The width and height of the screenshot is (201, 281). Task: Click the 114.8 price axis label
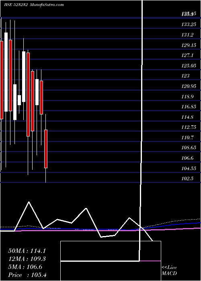click(x=187, y=117)
